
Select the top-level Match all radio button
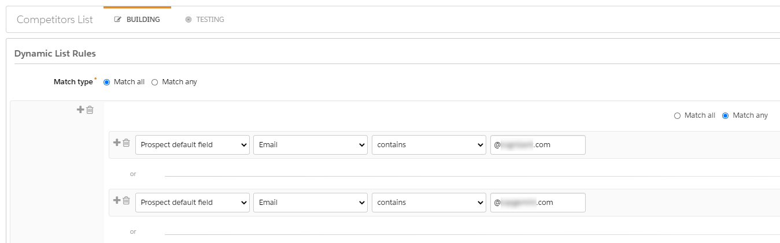coord(106,82)
